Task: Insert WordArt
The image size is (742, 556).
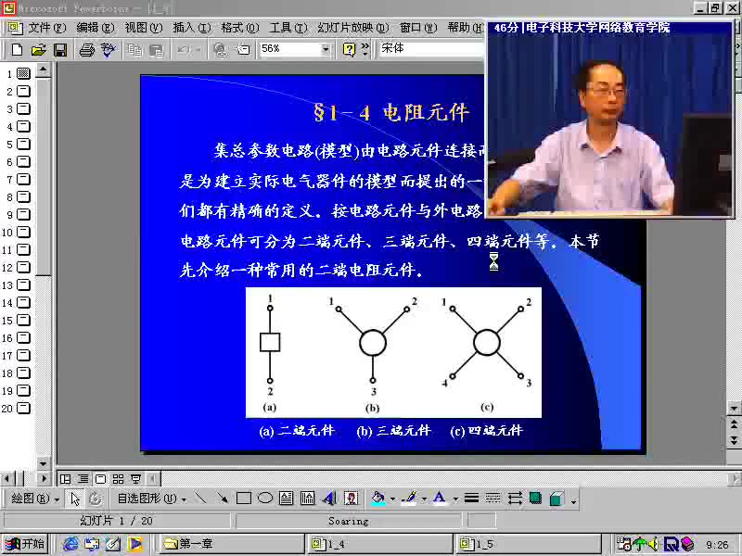Action: tap(329, 498)
